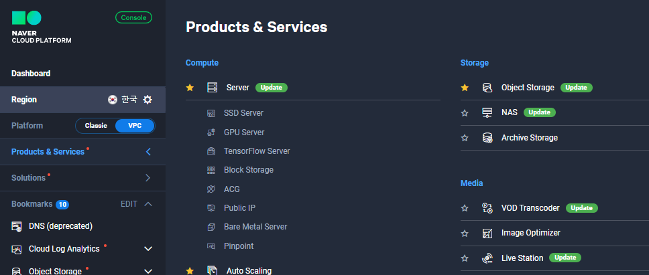Collapse the Bookmarks section chevron

coord(148,204)
